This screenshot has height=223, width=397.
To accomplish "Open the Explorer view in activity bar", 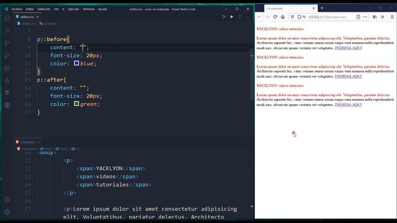I will [x=7, y=18].
